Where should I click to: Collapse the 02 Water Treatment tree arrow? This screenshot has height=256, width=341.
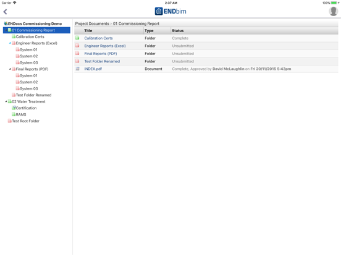6,101
